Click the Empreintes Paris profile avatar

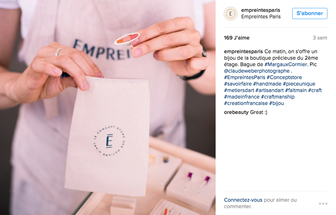231,14
